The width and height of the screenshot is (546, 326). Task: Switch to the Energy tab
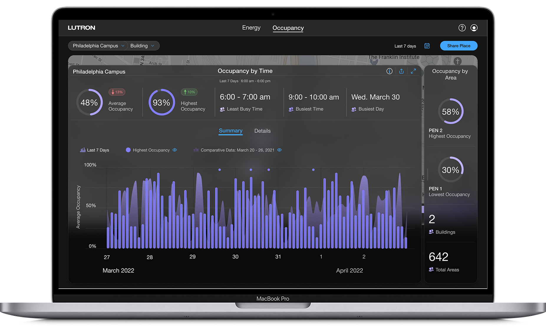(x=251, y=28)
